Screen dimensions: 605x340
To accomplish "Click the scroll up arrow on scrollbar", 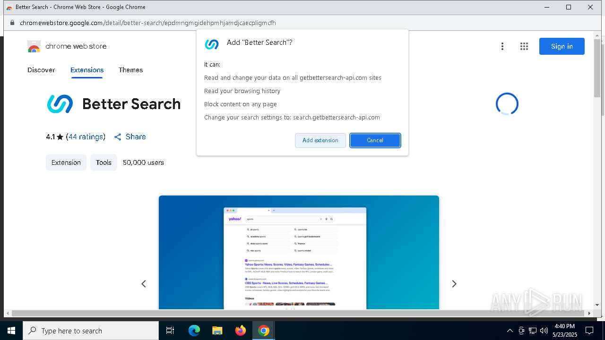I will tap(597, 34).
